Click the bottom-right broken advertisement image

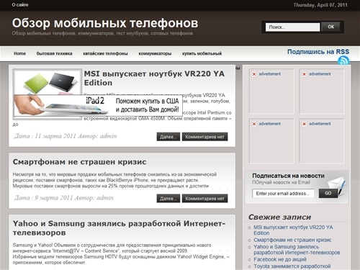click(x=321, y=141)
